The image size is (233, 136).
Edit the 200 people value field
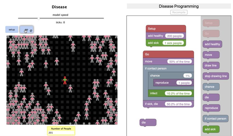(x=174, y=36)
